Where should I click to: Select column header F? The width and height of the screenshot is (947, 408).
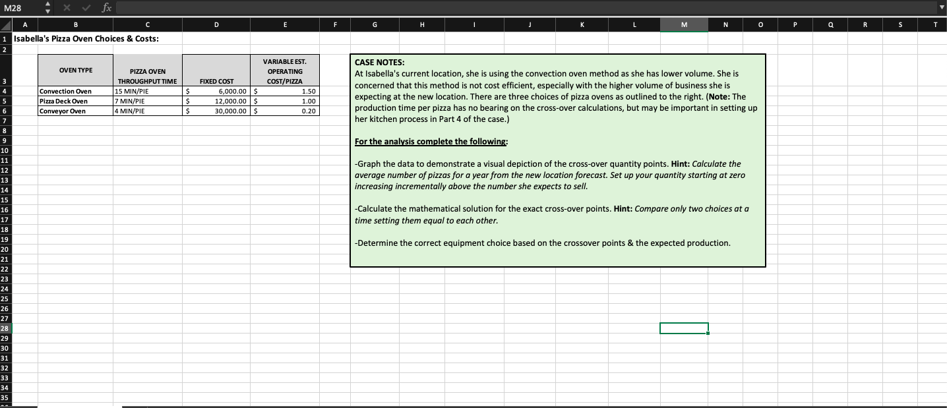tap(335, 26)
